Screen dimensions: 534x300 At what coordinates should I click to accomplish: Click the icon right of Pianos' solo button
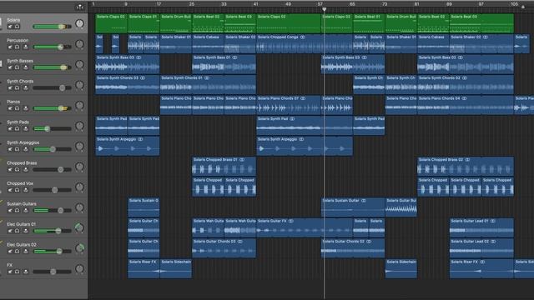(x=26, y=108)
